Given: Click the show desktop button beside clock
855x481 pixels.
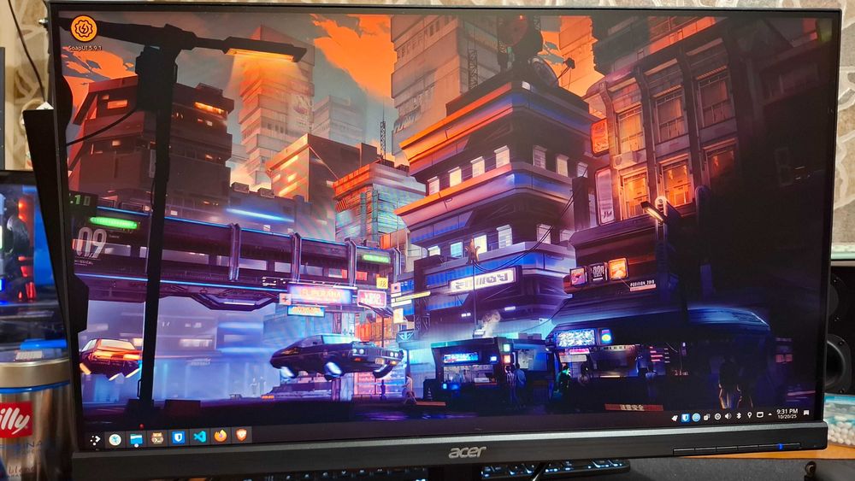Looking at the screenshot, I should (x=806, y=413).
